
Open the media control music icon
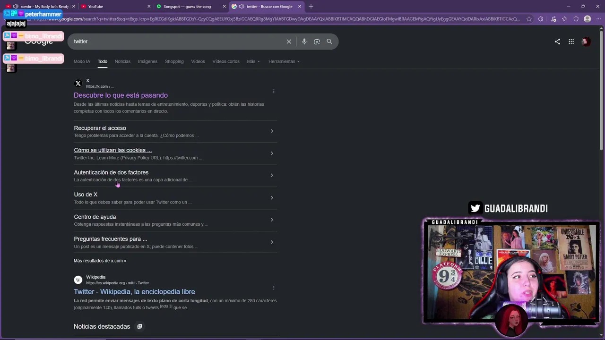553,19
